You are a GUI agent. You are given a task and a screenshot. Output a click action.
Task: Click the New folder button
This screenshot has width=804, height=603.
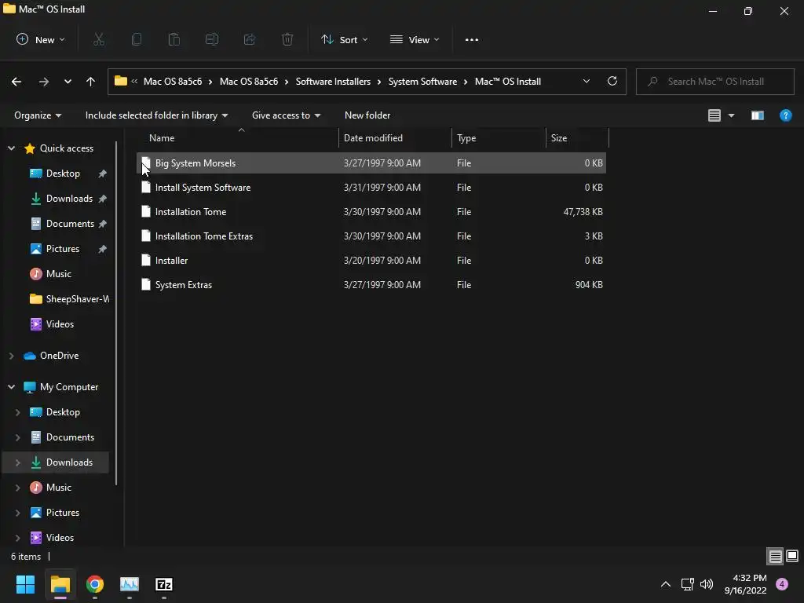click(367, 115)
